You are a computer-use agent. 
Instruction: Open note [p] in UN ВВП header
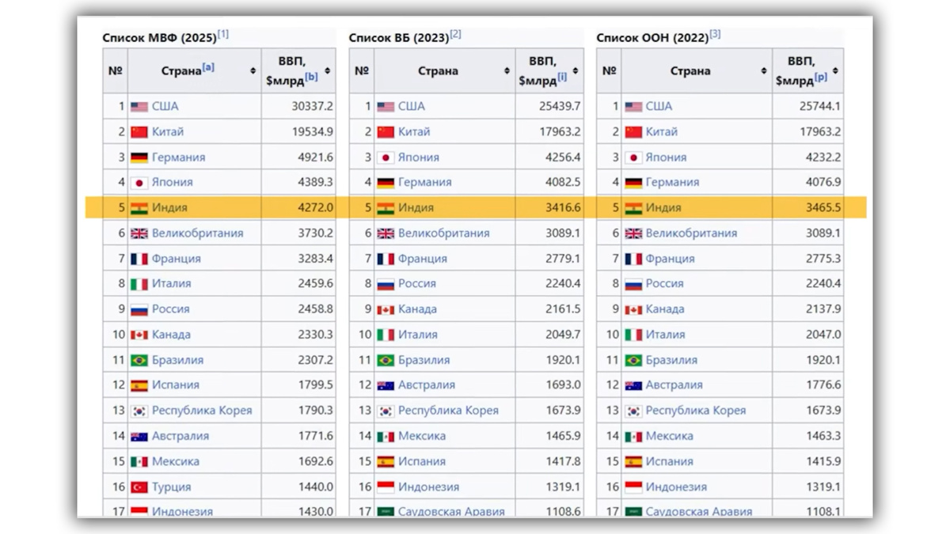tap(821, 77)
